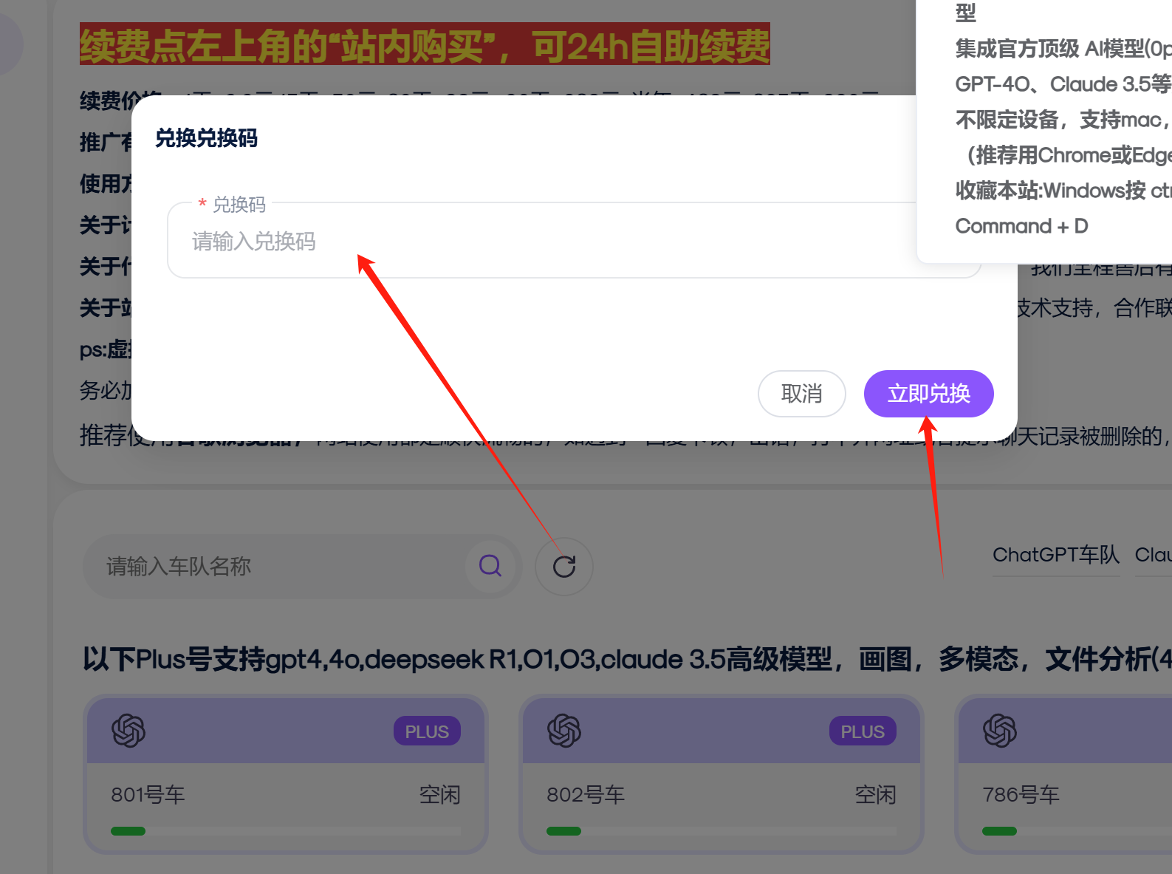Click the OpenAI logo on 801号车 card
The height and width of the screenshot is (874, 1172).
pyautogui.click(x=128, y=731)
